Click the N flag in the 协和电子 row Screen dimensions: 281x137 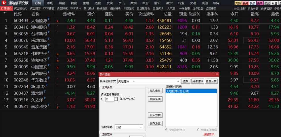[x=58, y=61]
